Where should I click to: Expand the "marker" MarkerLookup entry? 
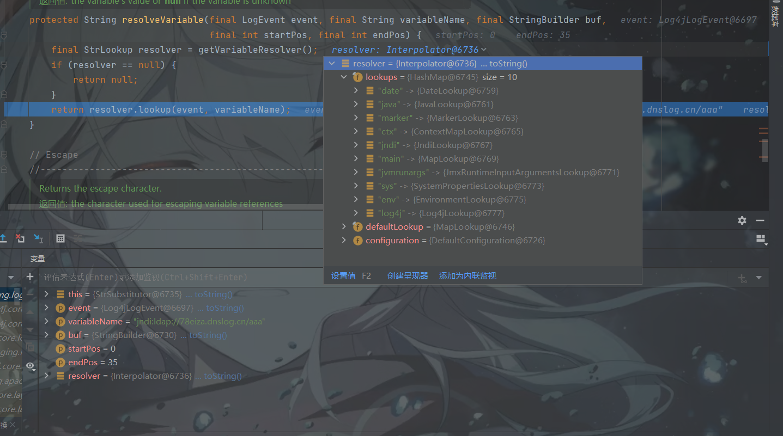pos(356,118)
